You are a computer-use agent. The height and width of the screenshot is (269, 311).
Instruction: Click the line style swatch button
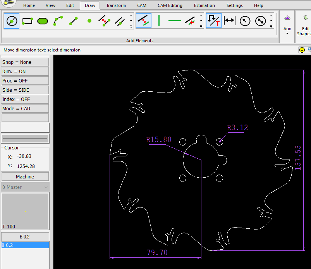coord(25,138)
